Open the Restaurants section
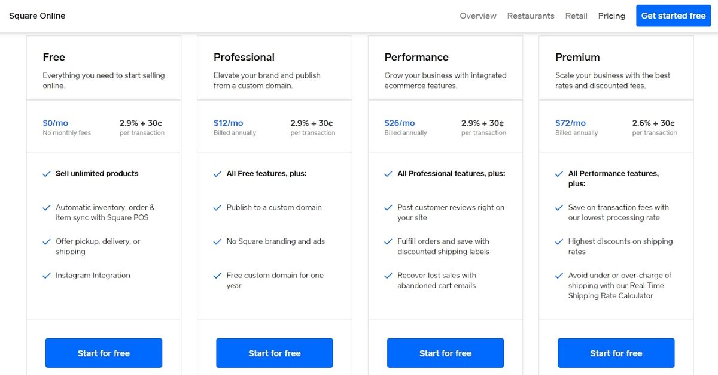The width and height of the screenshot is (718, 375). pyautogui.click(x=531, y=16)
